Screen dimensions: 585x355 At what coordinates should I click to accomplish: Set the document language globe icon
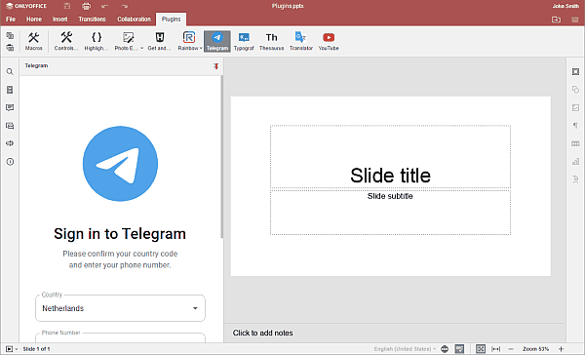tap(445, 348)
